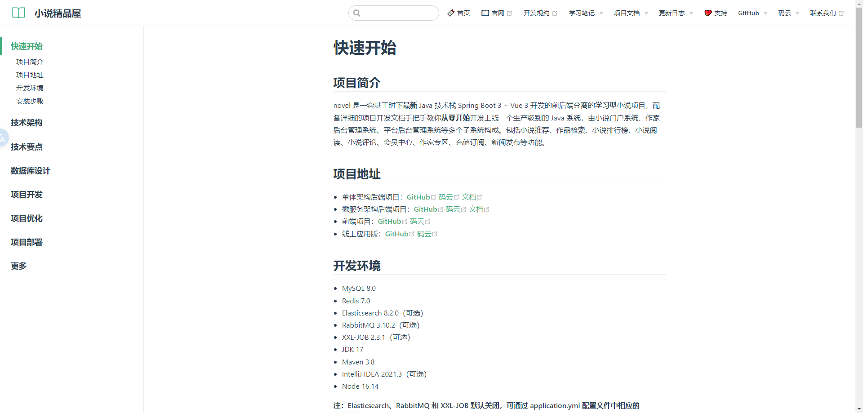The width and height of the screenshot is (863, 413).
Task: Open the 联系我们 dropdown
Action: pyautogui.click(x=823, y=13)
